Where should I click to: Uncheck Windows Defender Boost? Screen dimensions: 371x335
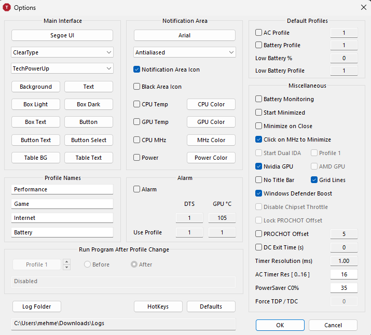coord(258,193)
